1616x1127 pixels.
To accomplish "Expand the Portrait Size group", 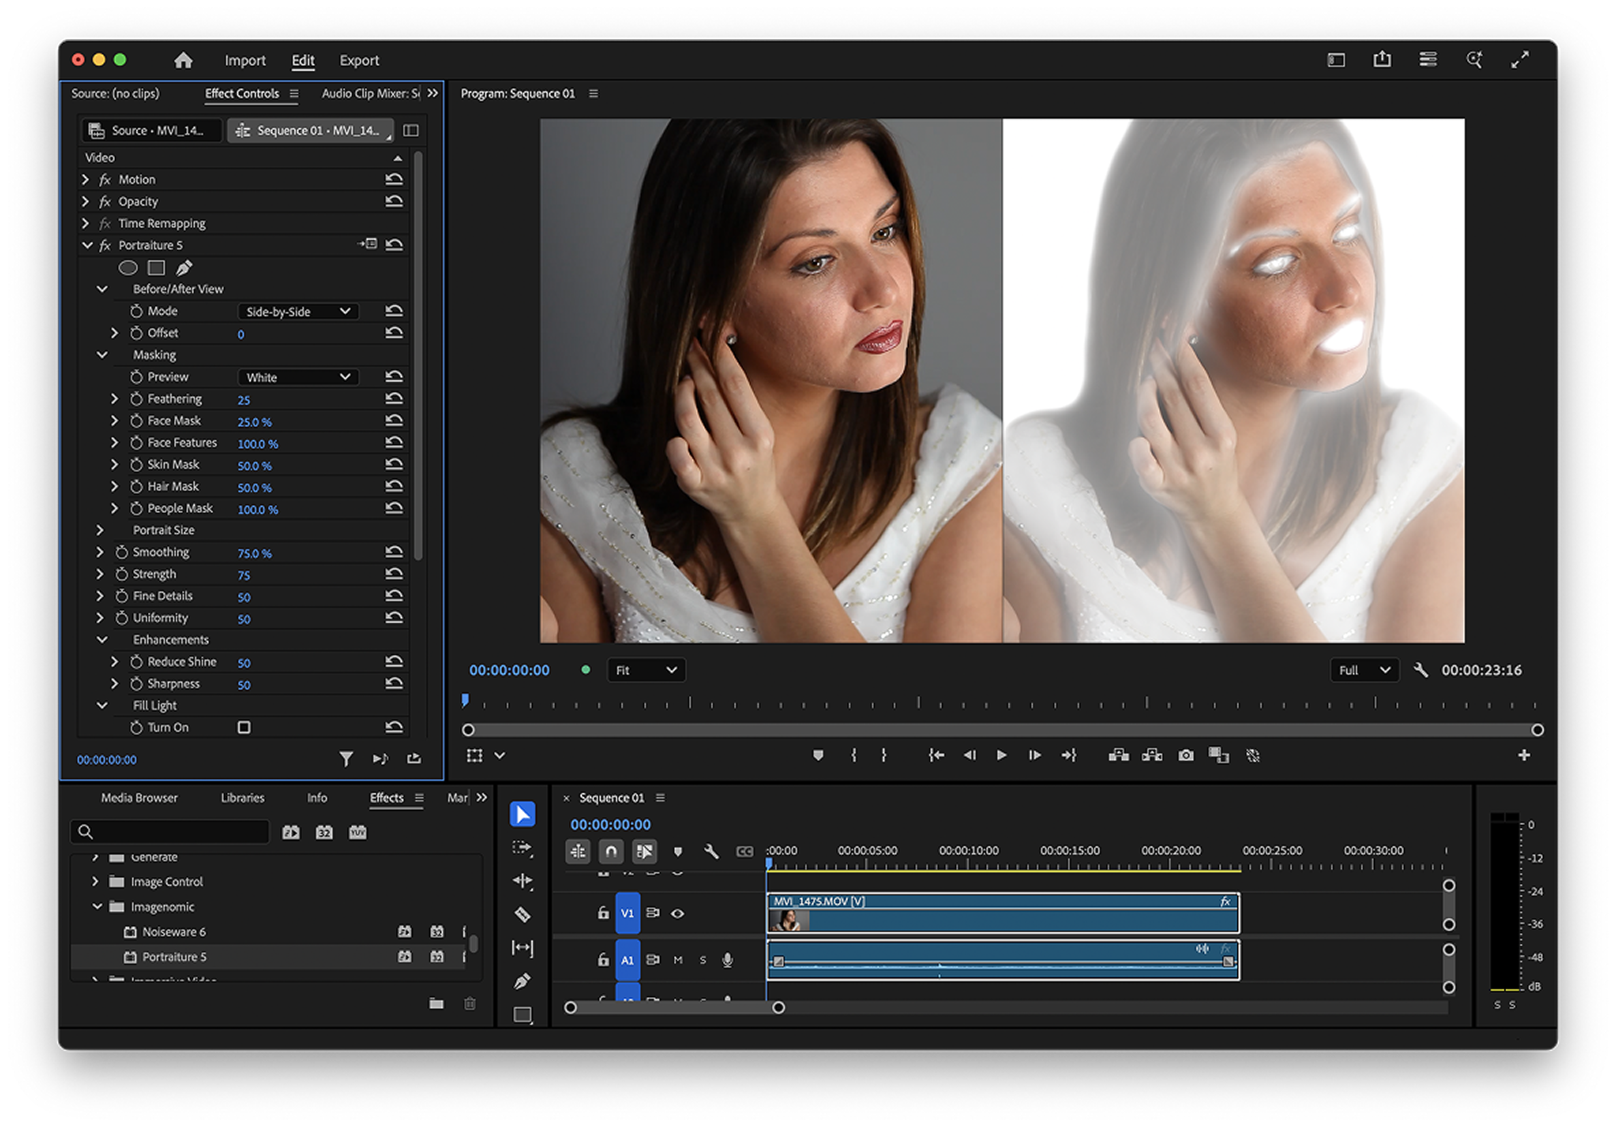I will pos(100,530).
